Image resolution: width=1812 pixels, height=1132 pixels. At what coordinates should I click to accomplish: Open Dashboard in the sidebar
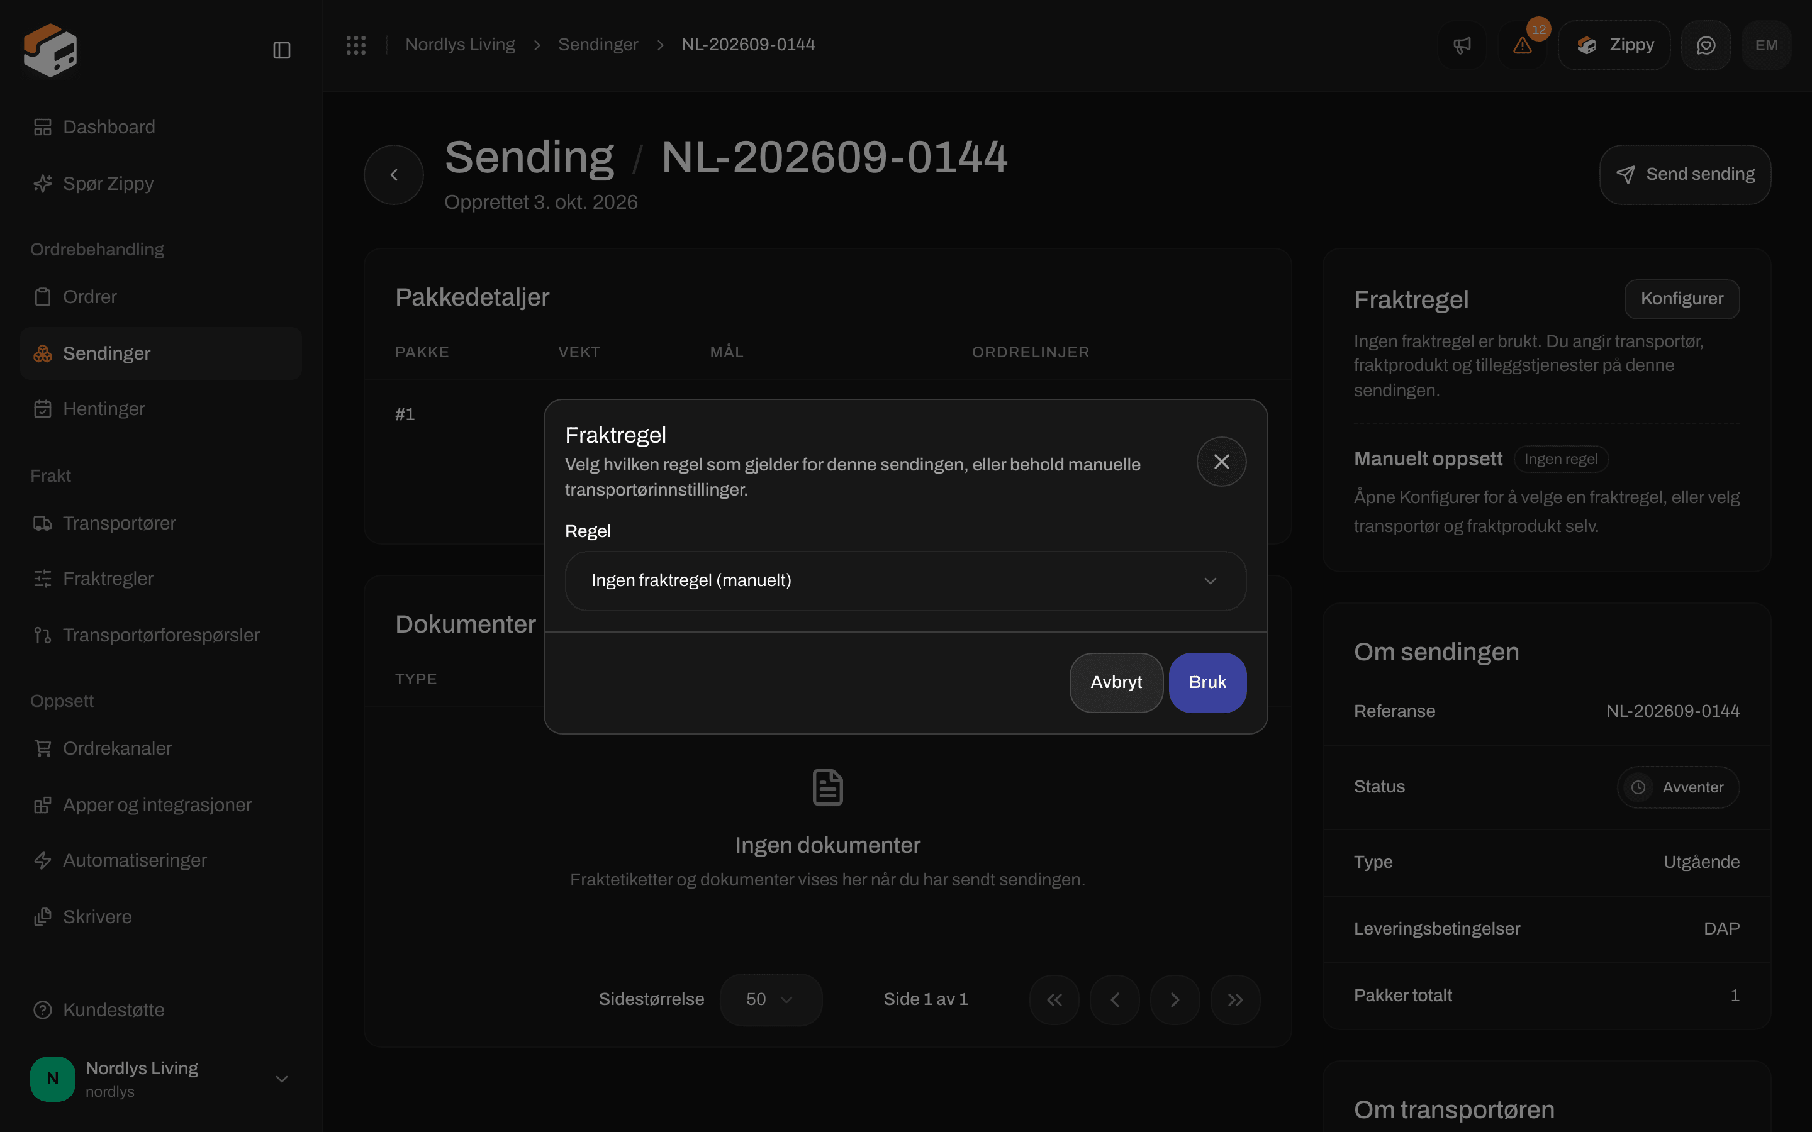[x=161, y=127]
